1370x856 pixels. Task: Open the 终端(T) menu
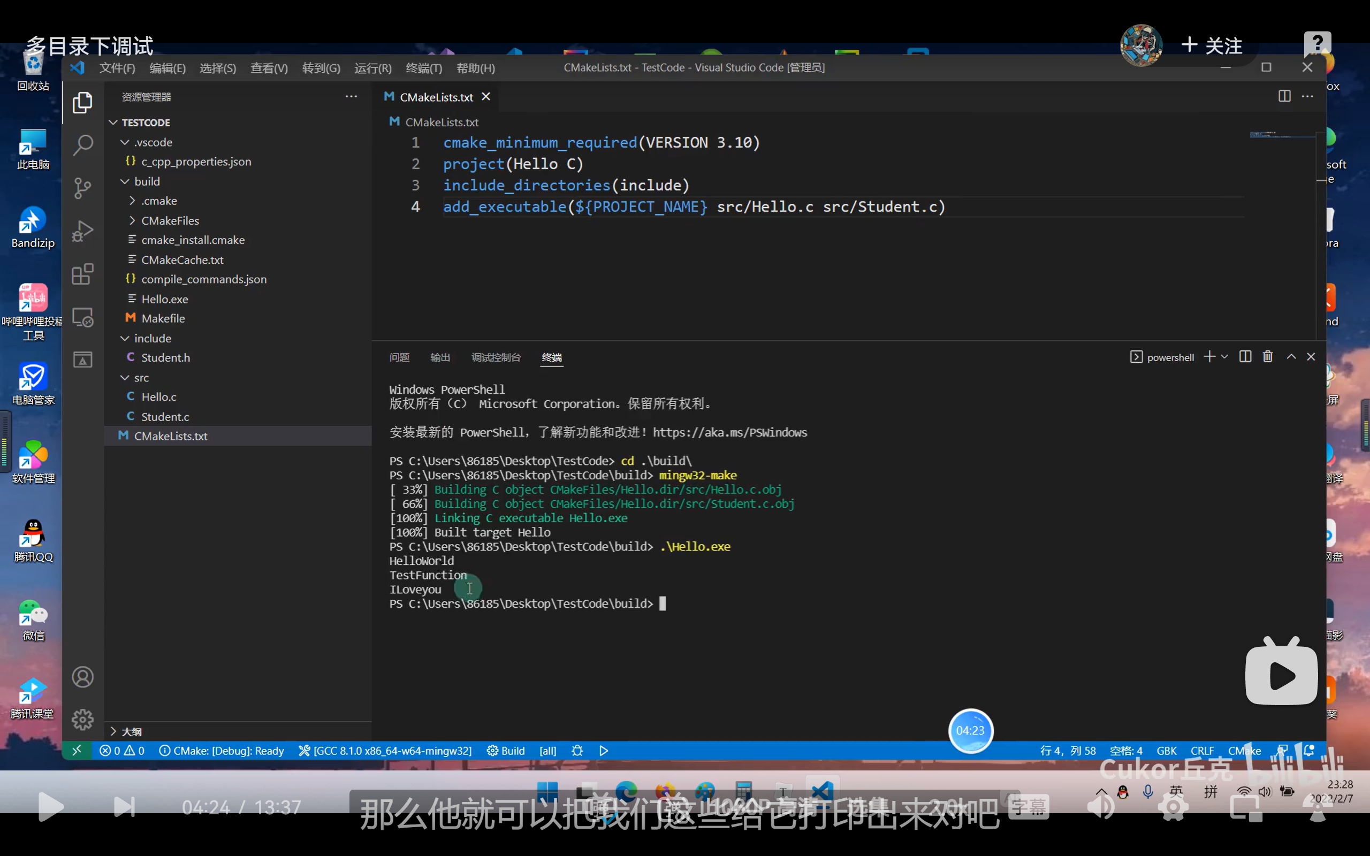coord(423,68)
